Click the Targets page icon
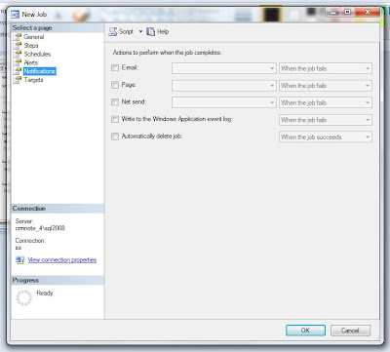Viewport: 390px width, 352px height. tap(18, 80)
